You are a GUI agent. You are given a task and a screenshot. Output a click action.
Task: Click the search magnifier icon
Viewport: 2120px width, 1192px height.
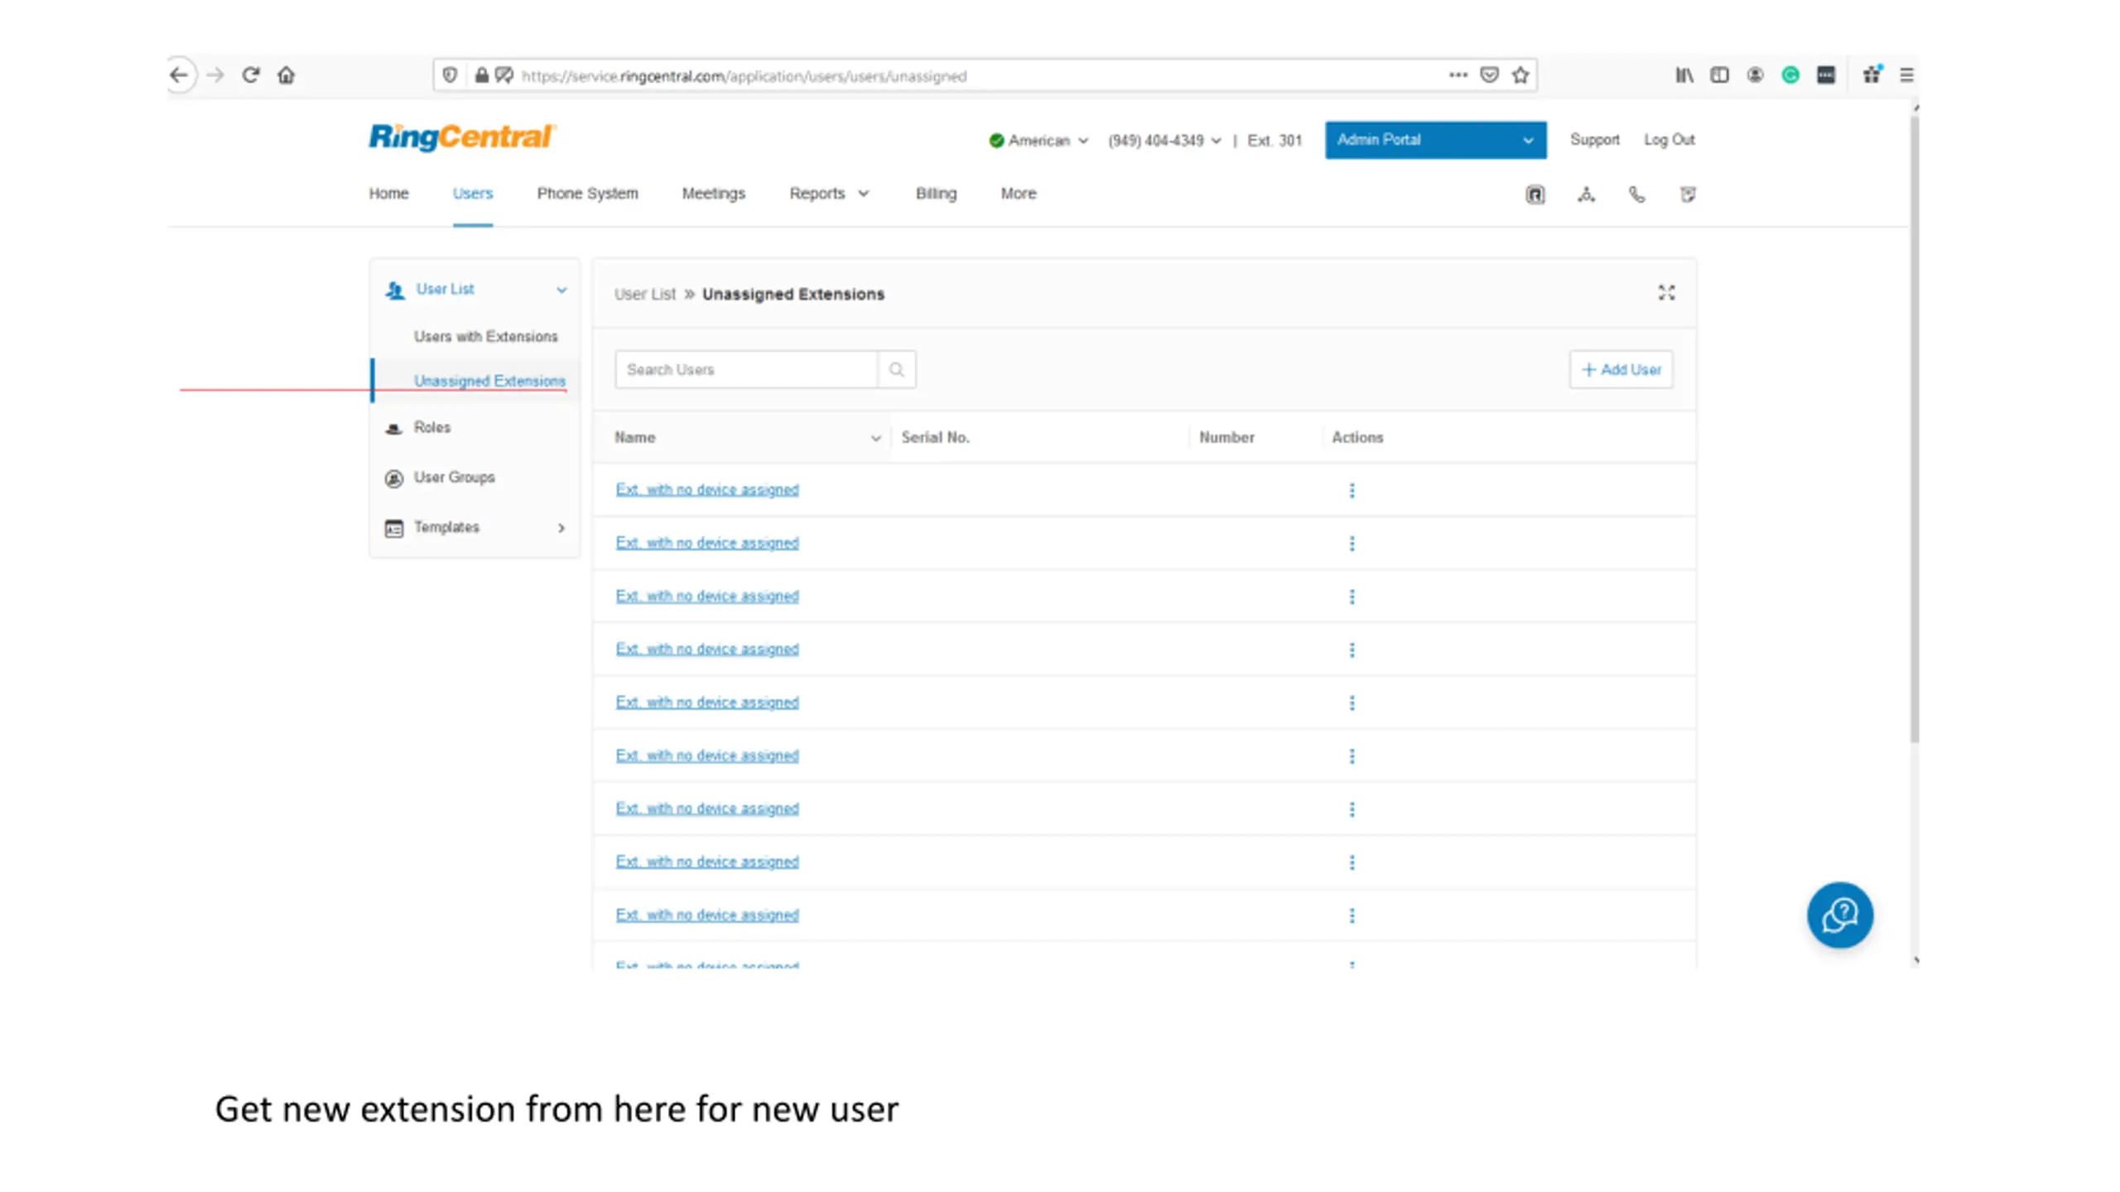[896, 369]
